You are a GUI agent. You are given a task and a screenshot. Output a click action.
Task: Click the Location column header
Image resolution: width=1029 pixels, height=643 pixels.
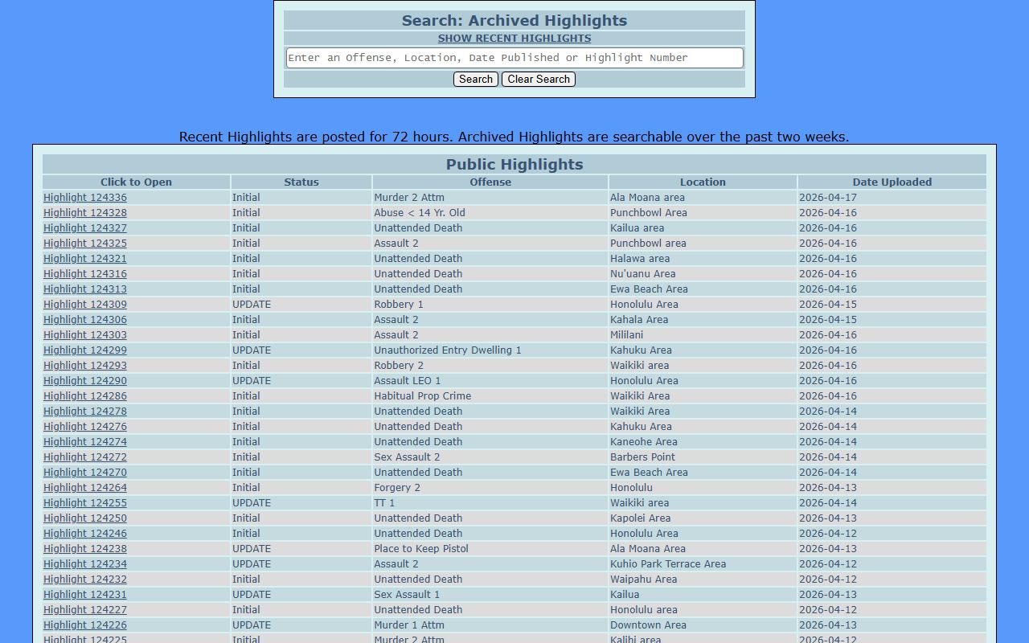coord(703,182)
